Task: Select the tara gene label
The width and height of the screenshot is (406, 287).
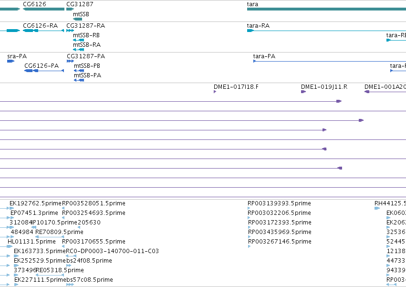Action: [x=252, y=4]
